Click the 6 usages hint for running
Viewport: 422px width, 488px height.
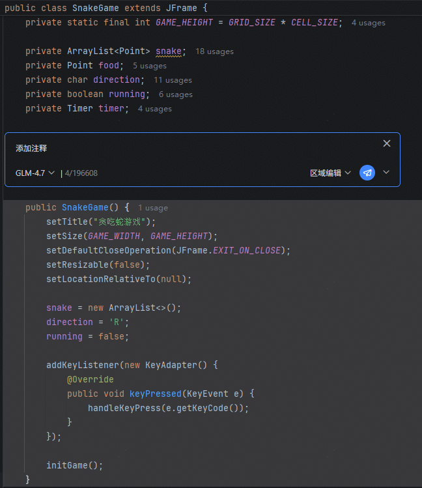tap(175, 94)
